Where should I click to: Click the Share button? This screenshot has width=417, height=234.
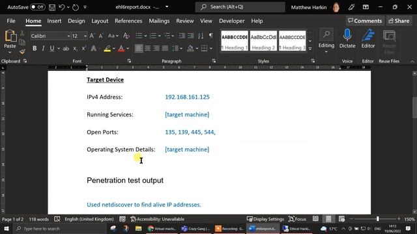(399, 21)
